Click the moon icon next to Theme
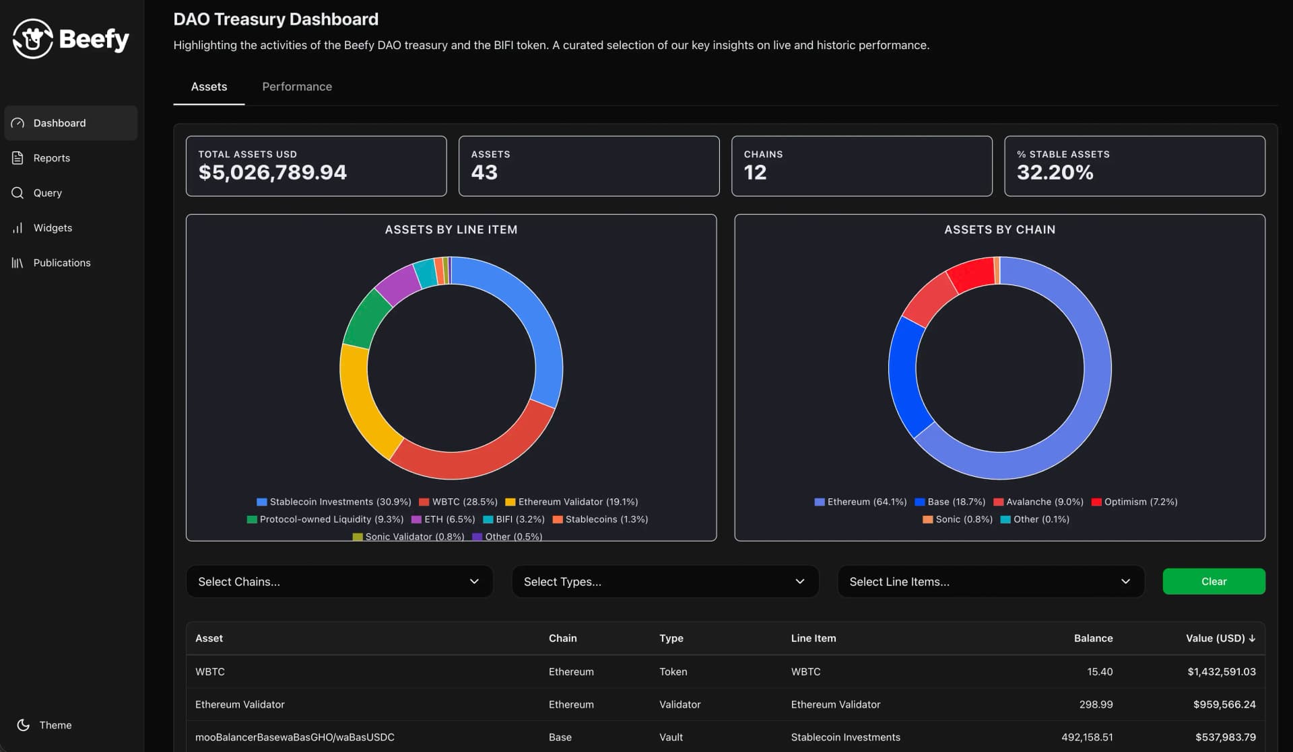Screen dimensions: 1293x752 24,725
